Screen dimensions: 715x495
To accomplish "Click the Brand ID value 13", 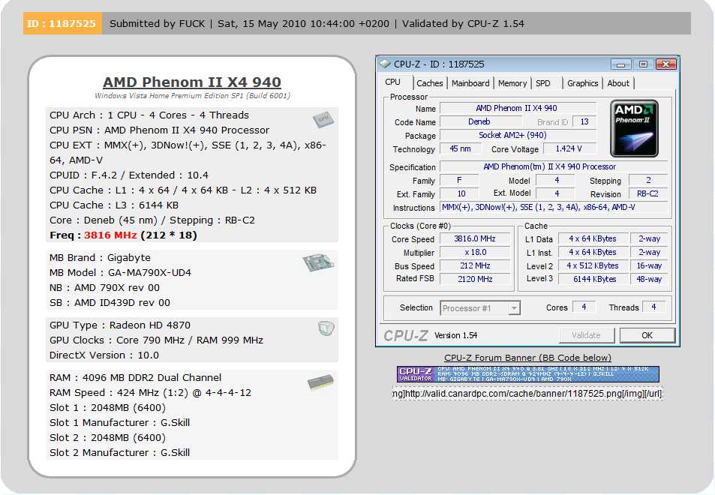I will (x=584, y=121).
